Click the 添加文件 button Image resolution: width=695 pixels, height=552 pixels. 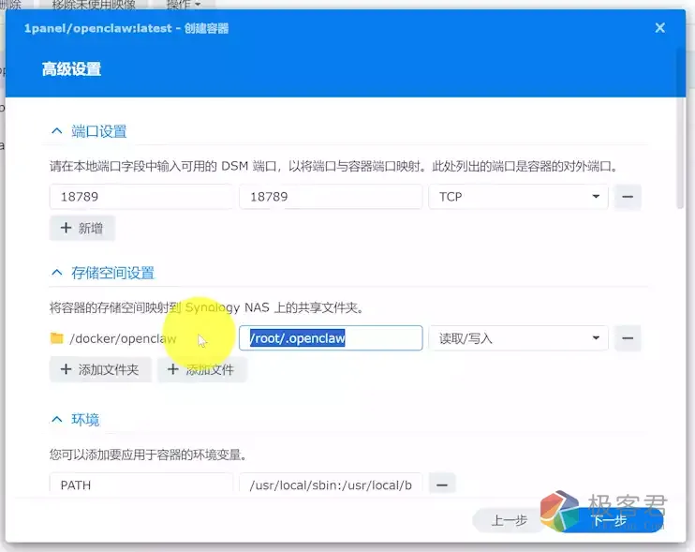(201, 369)
